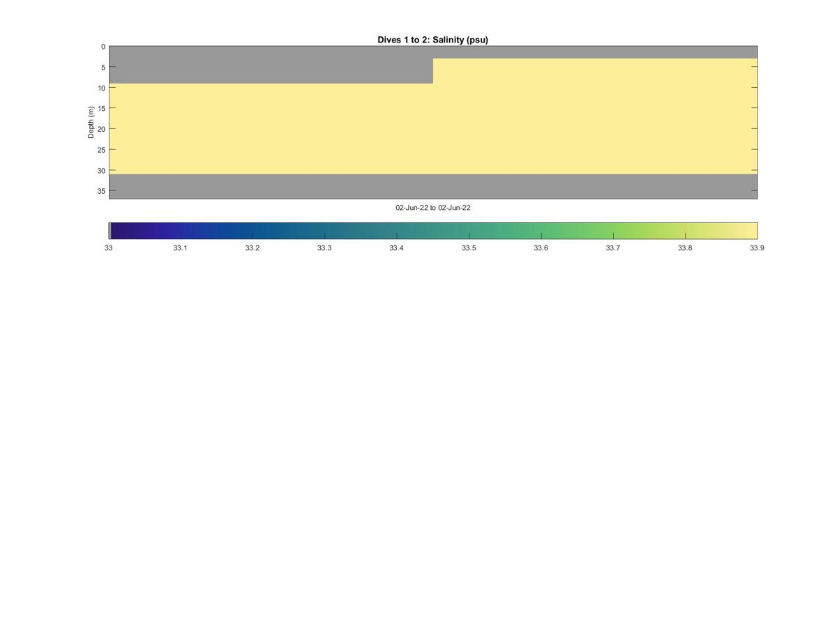Click the depth tick label 25
837x617 pixels.
101,150
